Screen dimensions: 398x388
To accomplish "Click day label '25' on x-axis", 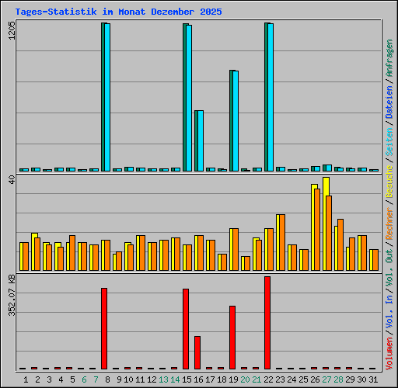I will [303, 379].
